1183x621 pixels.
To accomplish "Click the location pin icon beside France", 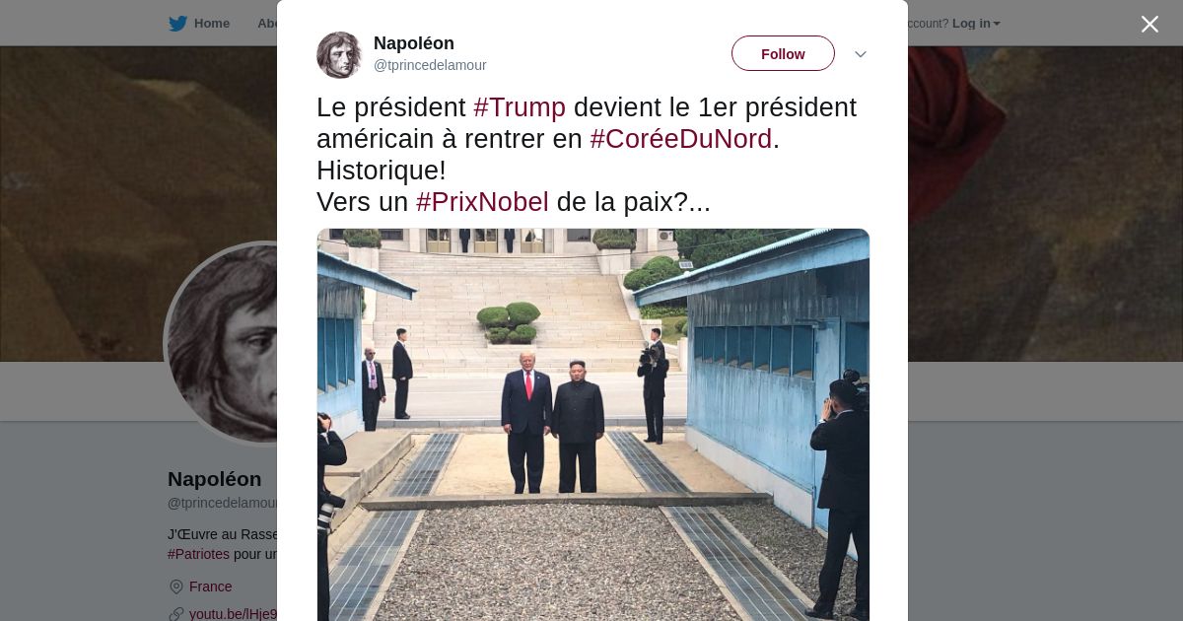I will tap(176, 586).
